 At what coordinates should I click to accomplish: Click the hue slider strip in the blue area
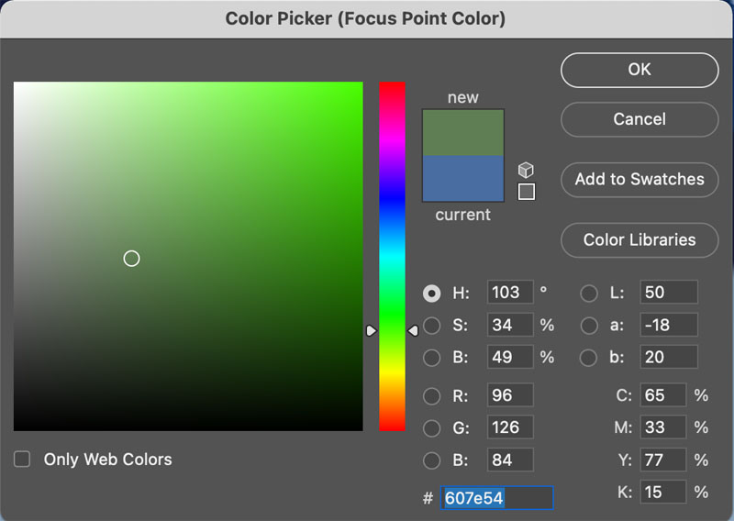tap(392, 197)
